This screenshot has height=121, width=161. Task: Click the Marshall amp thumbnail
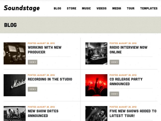click(15, 85)
